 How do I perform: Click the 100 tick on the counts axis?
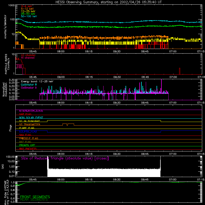tap(12, 19)
